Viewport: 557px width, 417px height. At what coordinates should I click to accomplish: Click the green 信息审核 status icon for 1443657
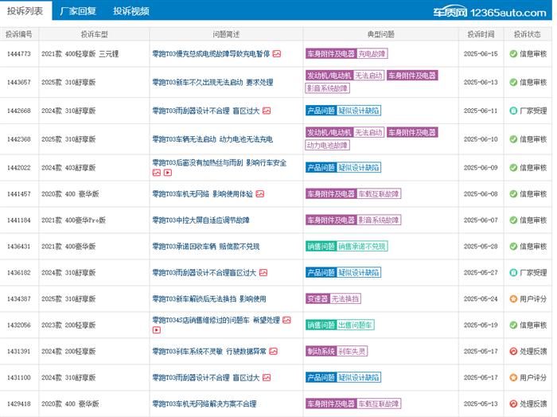click(513, 82)
